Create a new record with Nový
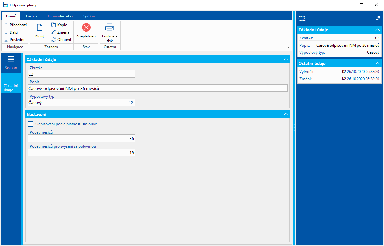This screenshot has width=384, height=246. tap(40, 31)
